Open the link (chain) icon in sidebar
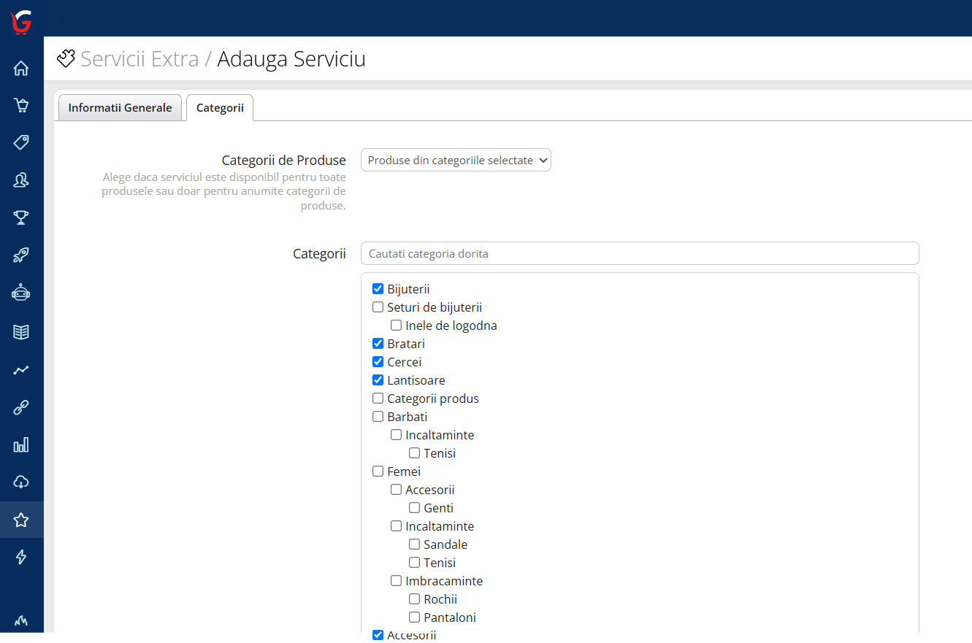This screenshot has height=643, width=972. tap(21, 407)
